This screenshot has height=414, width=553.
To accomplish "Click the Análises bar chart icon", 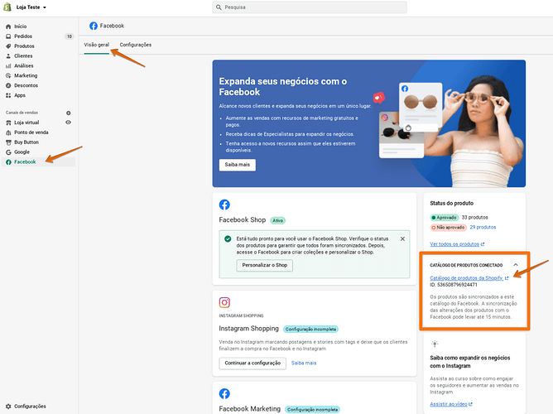I will [x=8, y=66].
